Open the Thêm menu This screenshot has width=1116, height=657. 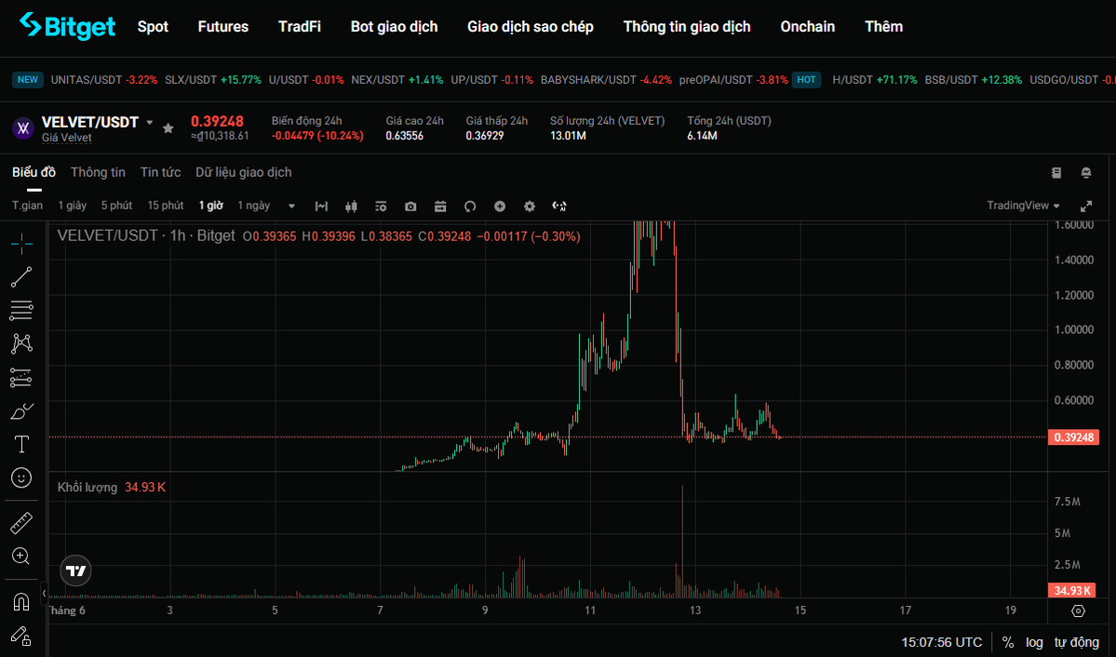pos(884,26)
